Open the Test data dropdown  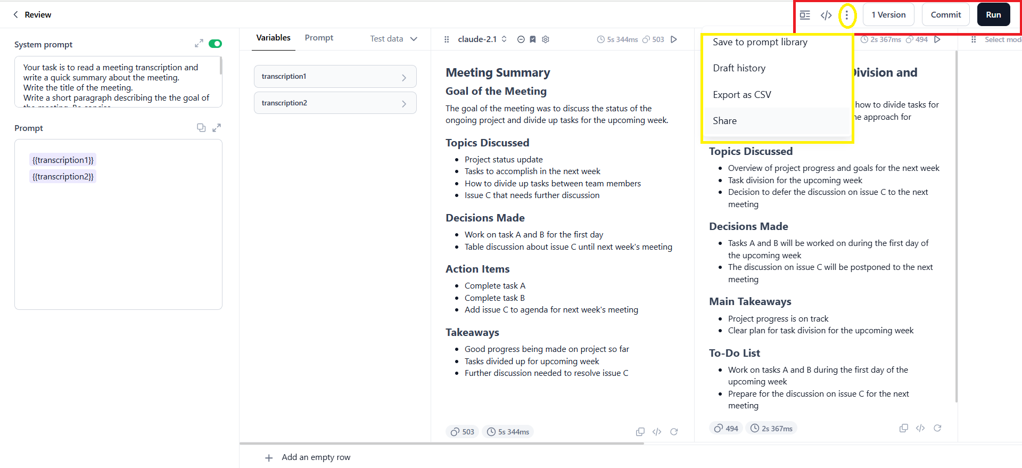click(x=393, y=39)
